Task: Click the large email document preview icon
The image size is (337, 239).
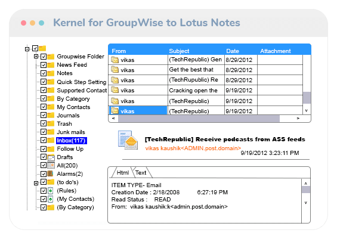Action: coord(128,140)
